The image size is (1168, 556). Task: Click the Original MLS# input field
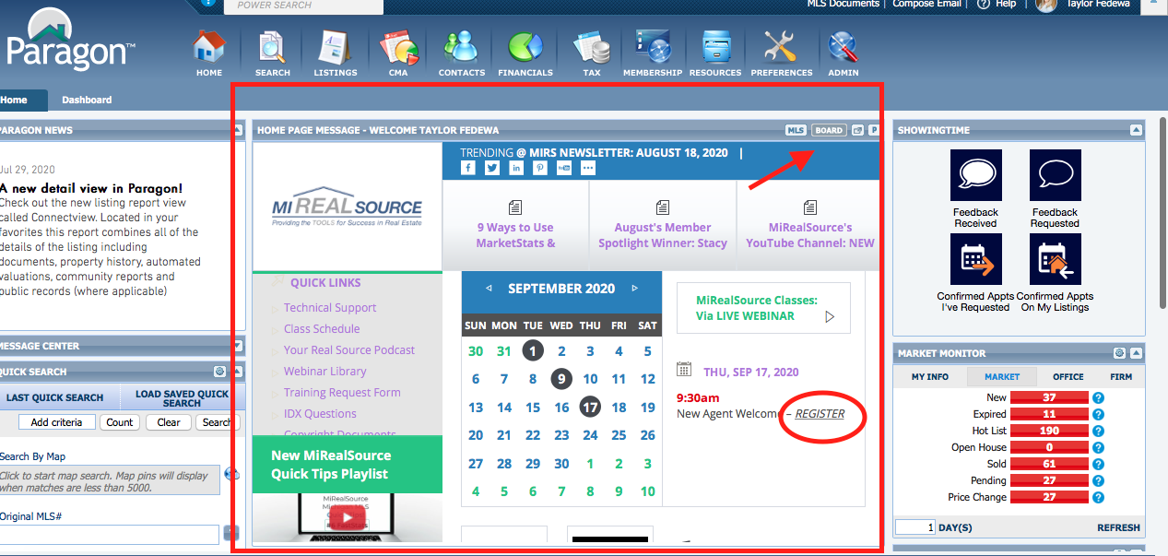point(109,534)
